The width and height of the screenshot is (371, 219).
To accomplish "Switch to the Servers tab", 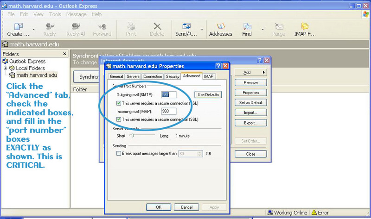I will click(133, 76).
